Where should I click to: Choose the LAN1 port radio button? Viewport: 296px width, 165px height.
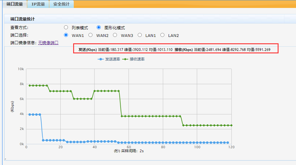pyautogui.click(x=140, y=35)
